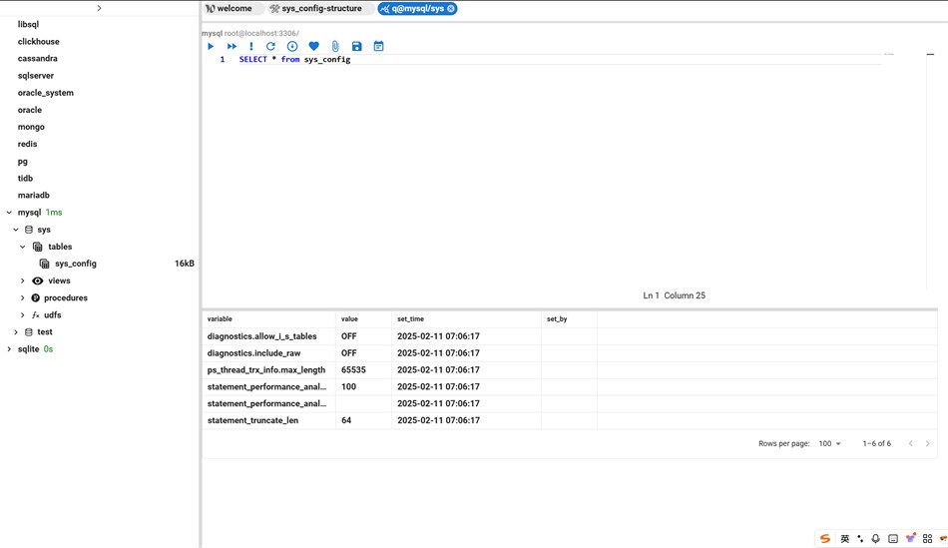
Task: Go to previous results page
Action: click(x=910, y=443)
